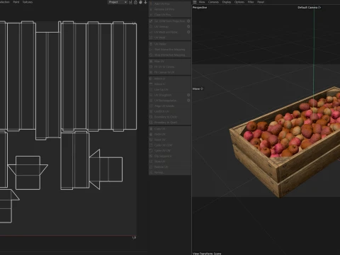Apply Boundary to Quad
Image resolution: width=340 pixels, height=255 pixels.
(x=170, y=122)
